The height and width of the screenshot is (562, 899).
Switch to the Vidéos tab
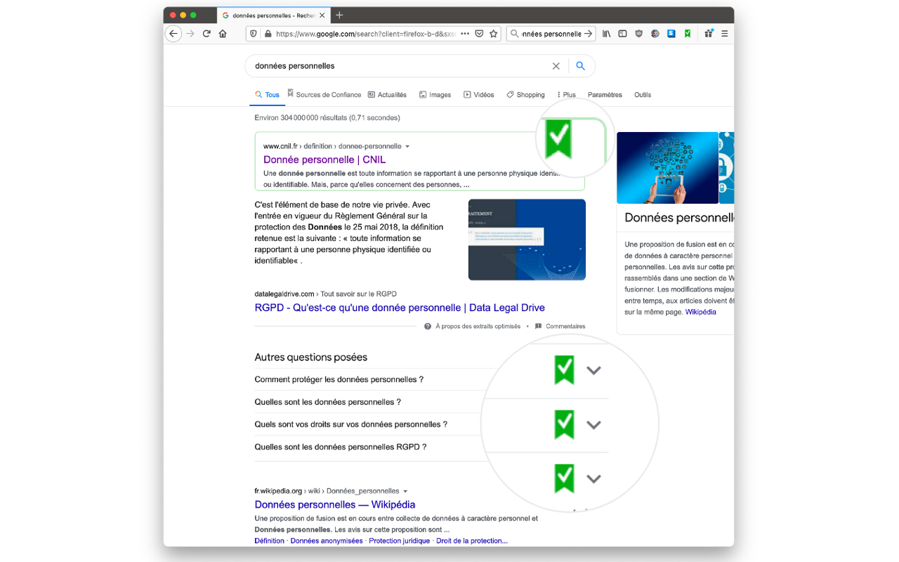coord(479,95)
